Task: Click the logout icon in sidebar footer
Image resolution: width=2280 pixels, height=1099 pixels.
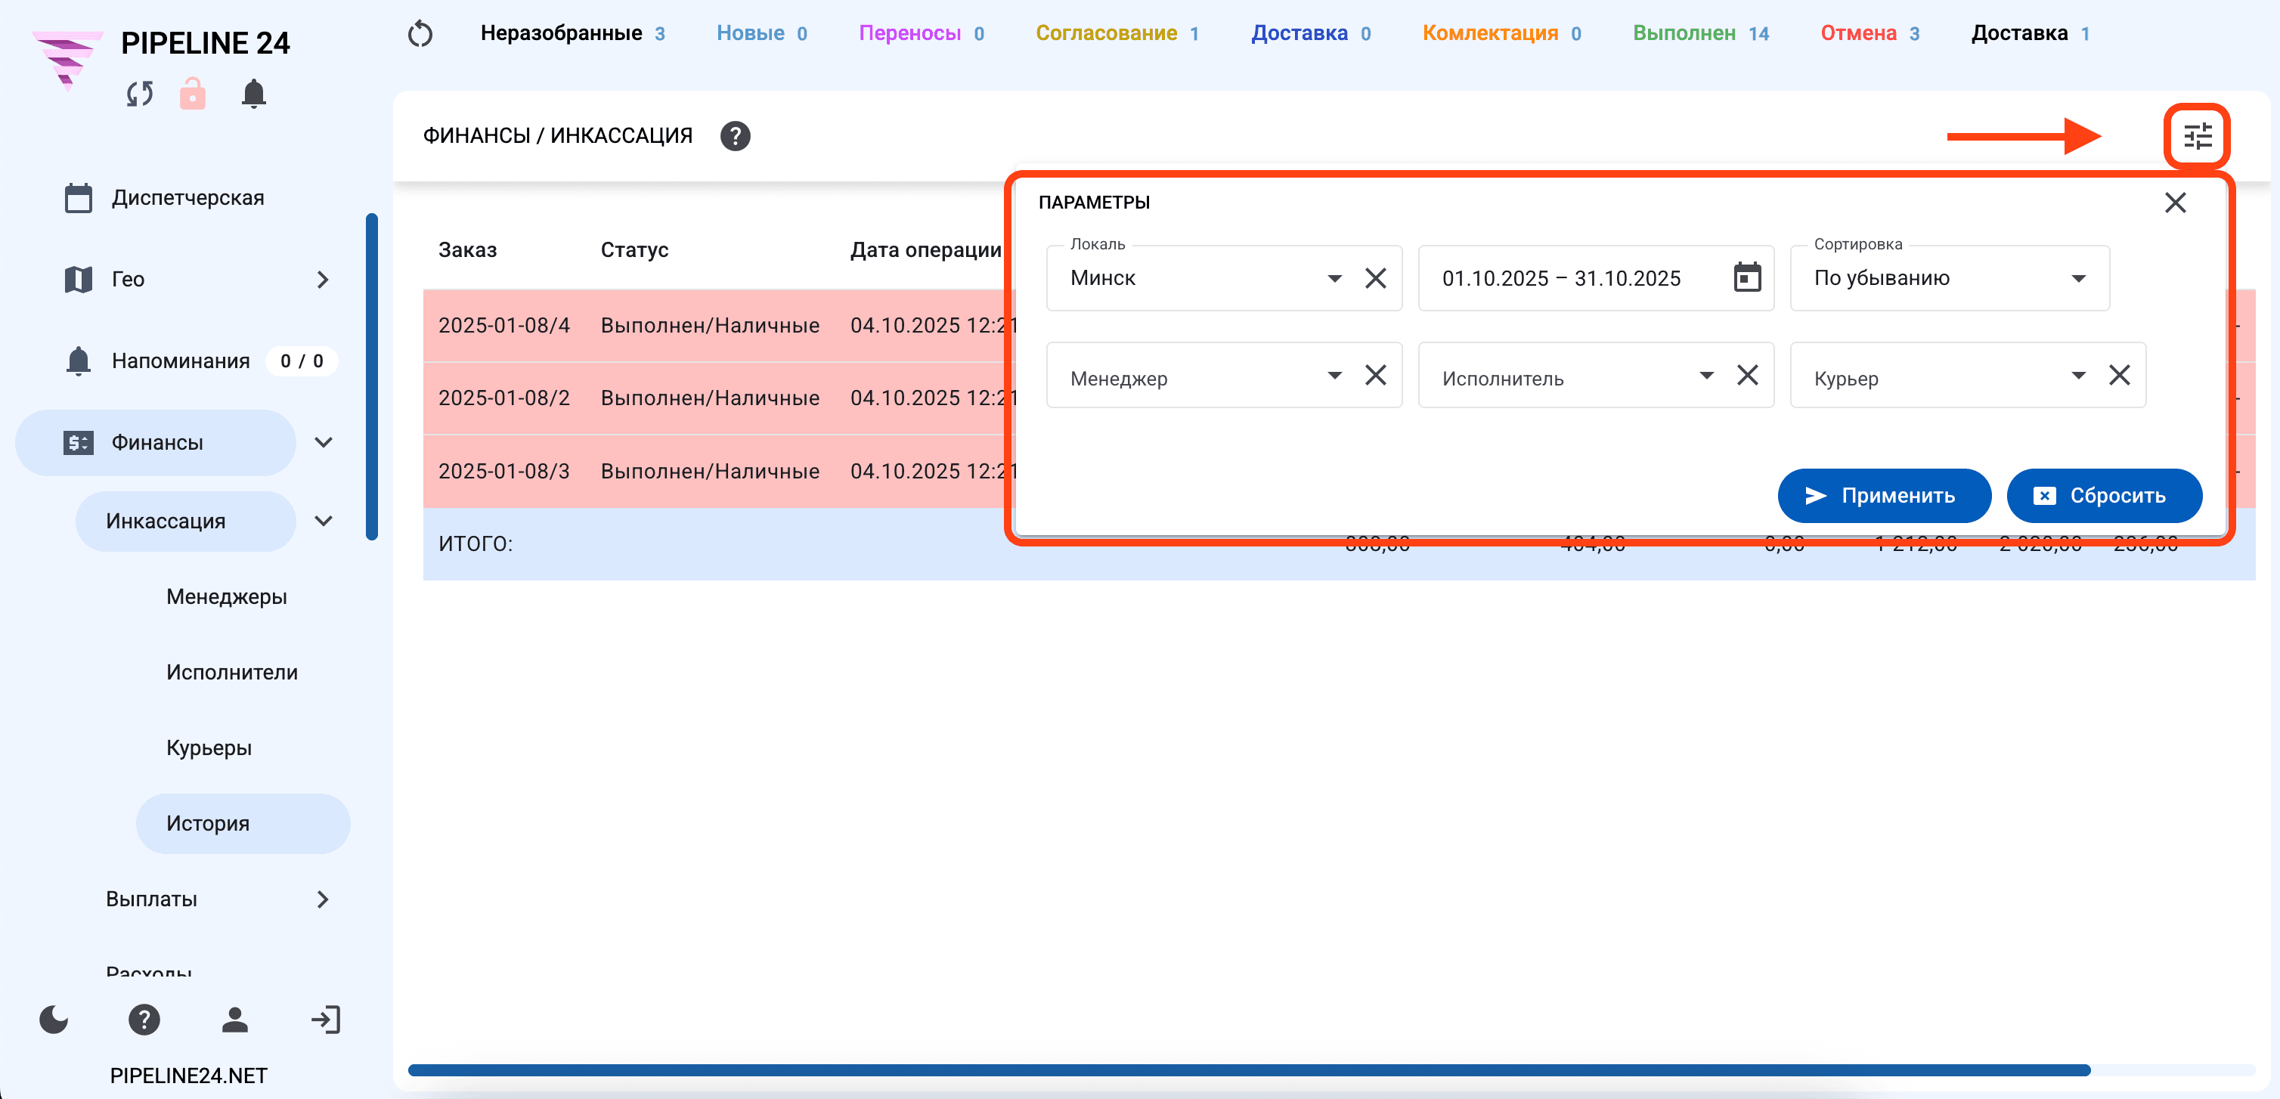Action: (326, 1020)
